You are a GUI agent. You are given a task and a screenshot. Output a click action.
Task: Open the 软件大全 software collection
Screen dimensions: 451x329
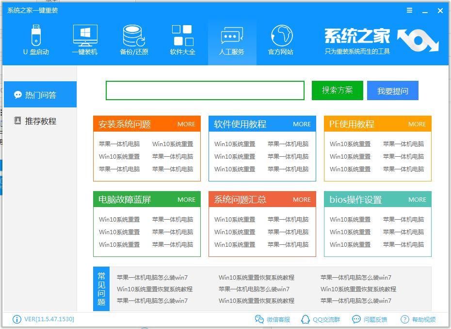point(183,40)
